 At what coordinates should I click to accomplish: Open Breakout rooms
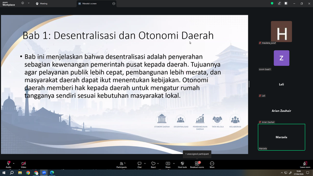tap(197, 165)
